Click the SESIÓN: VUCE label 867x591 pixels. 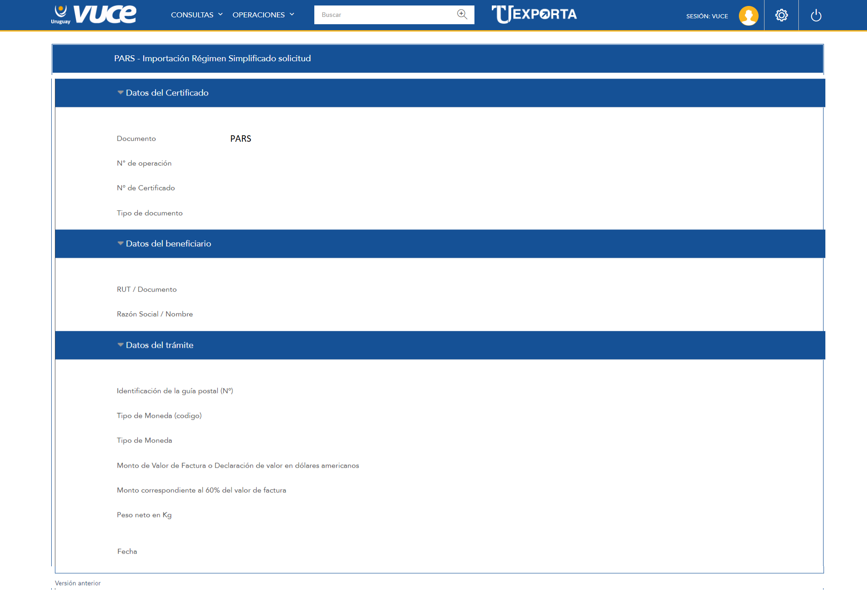tap(707, 16)
